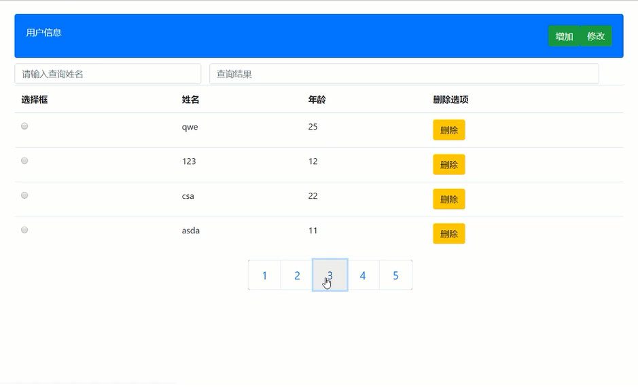Click the green 增加 button
This screenshot has height=388, width=638.
pos(564,37)
